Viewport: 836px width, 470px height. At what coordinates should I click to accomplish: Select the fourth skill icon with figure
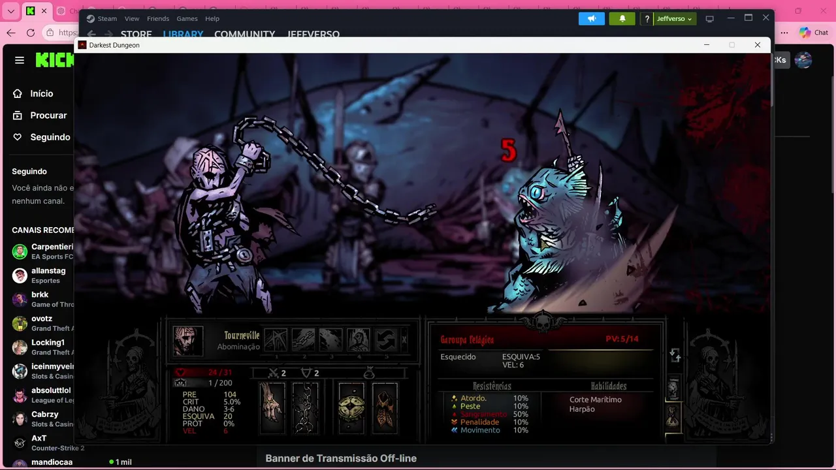pos(359,340)
